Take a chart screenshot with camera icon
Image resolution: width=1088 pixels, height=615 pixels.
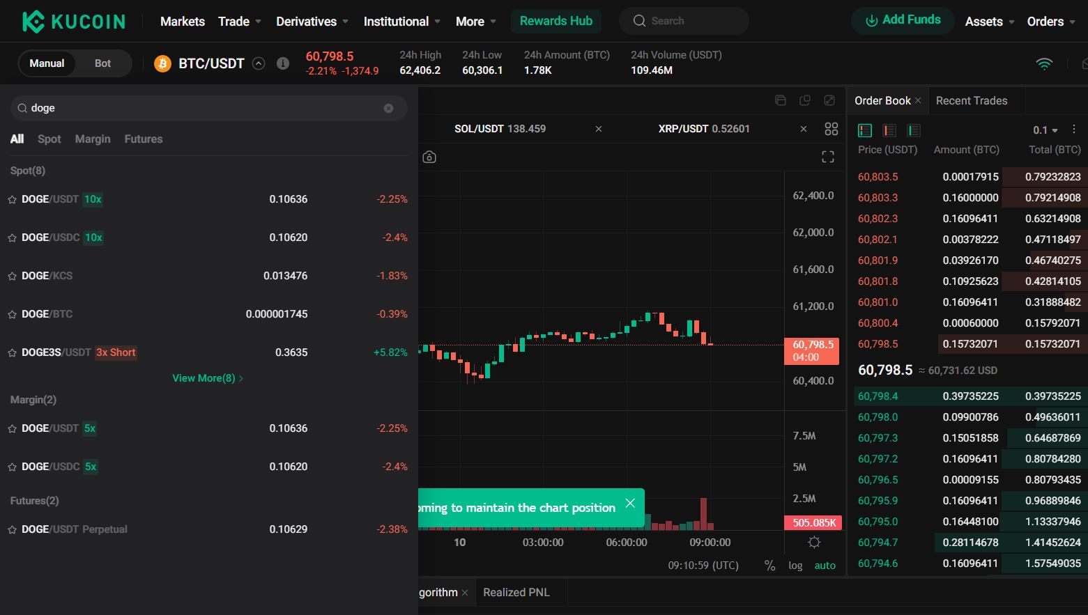click(x=429, y=157)
